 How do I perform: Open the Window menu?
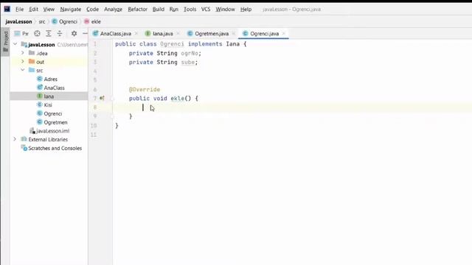tap(225, 10)
